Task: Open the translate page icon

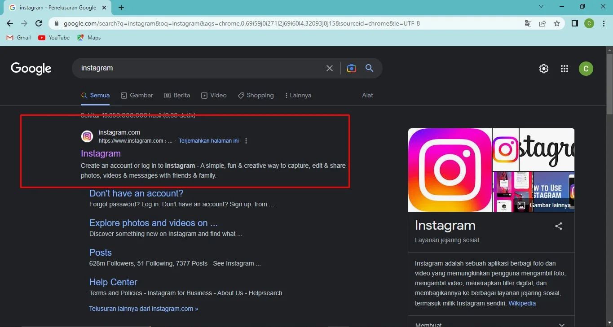Action: tap(528, 23)
